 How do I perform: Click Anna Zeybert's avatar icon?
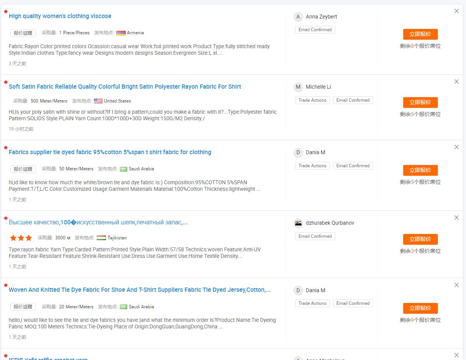tap(298, 17)
